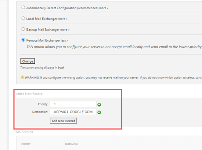Image resolution: width=202 pixels, height=150 pixels.
Task: Select Remote Mail Exchanger radio option
Action: click(23, 40)
